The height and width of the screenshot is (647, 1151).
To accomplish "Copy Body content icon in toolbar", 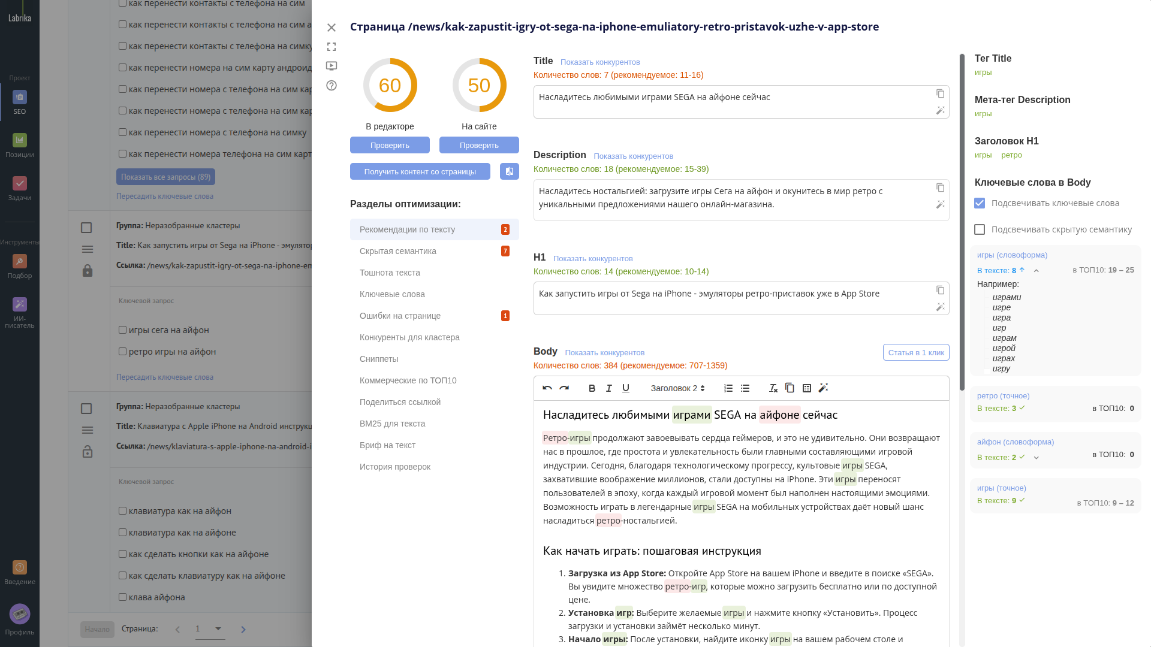I will tap(790, 388).
